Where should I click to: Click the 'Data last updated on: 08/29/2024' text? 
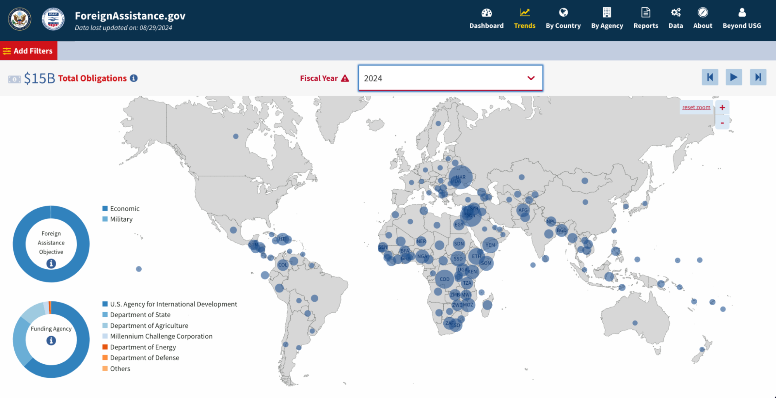point(123,28)
